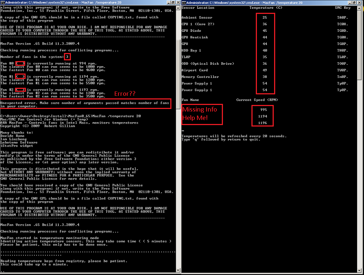Click the 'GPU Diode' row label
364x275 pixels.
pos(191,31)
